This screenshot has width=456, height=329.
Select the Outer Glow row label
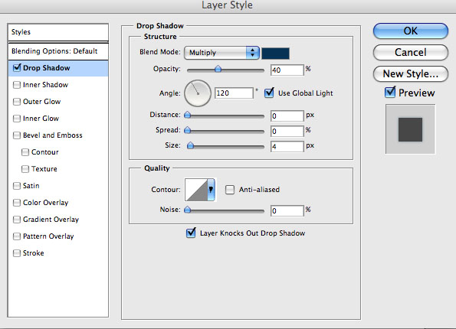(x=42, y=102)
